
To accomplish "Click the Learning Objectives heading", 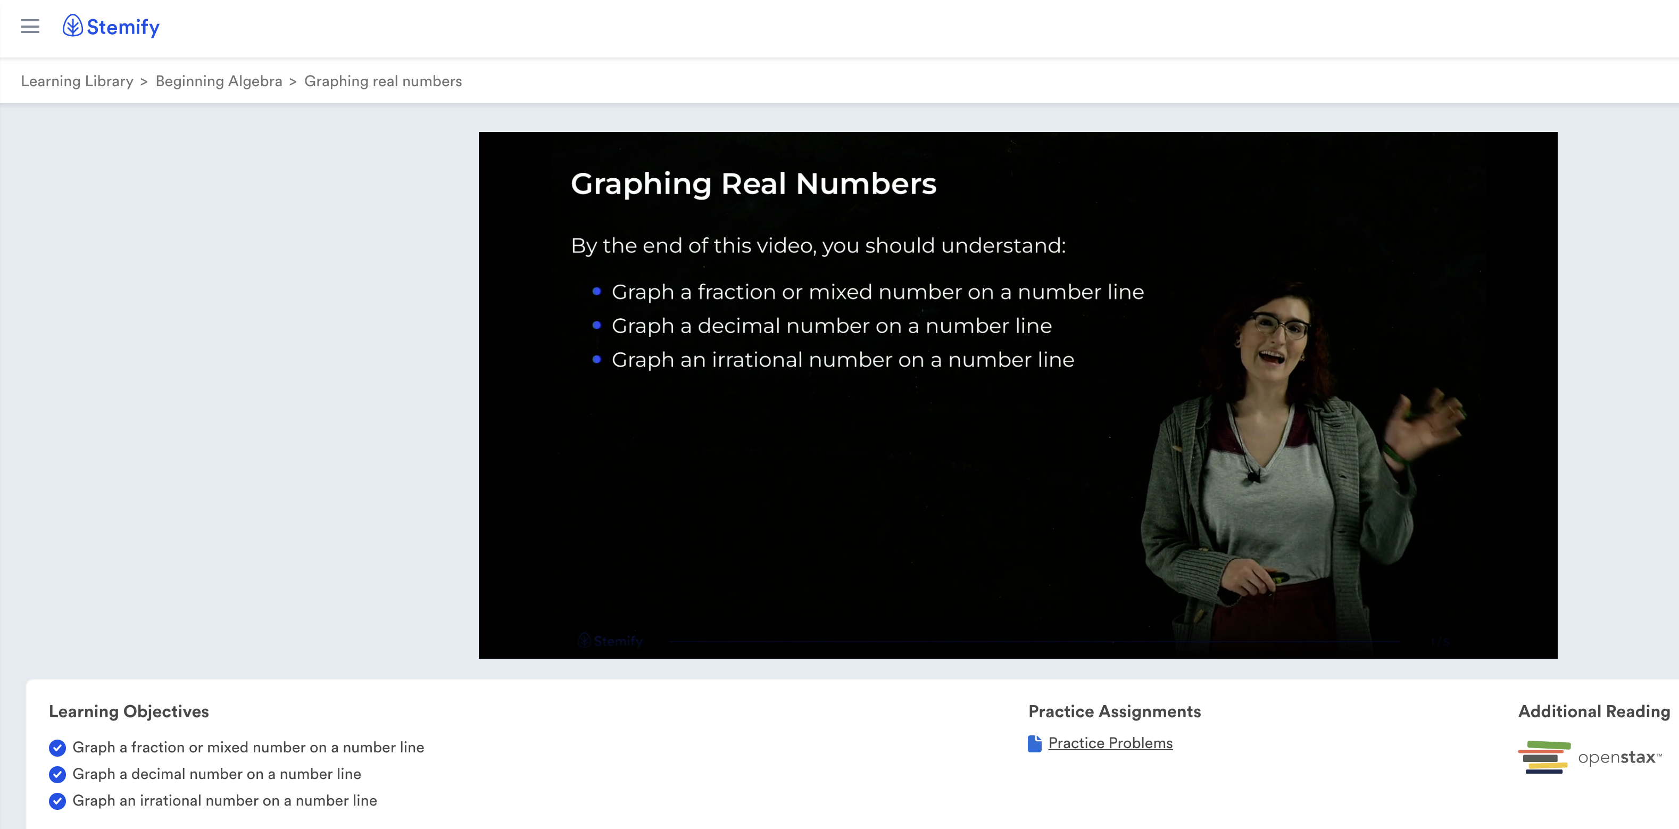I will (128, 711).
